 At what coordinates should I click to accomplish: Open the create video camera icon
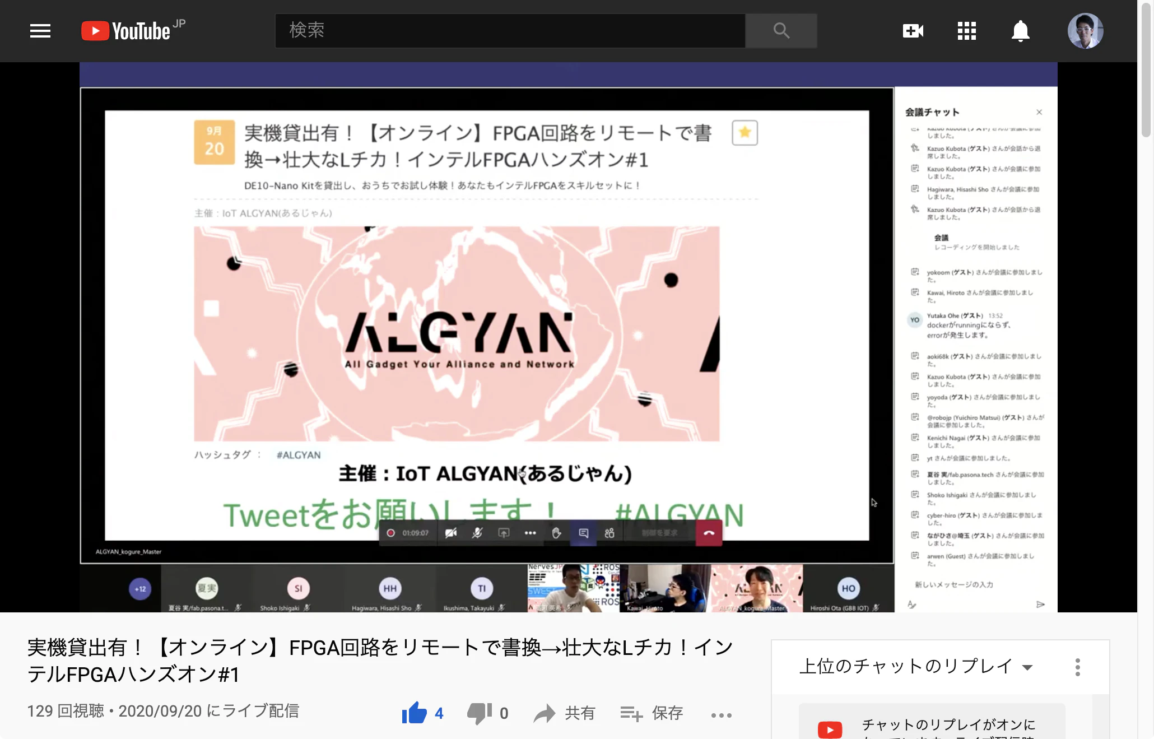[x=913, y=31]
